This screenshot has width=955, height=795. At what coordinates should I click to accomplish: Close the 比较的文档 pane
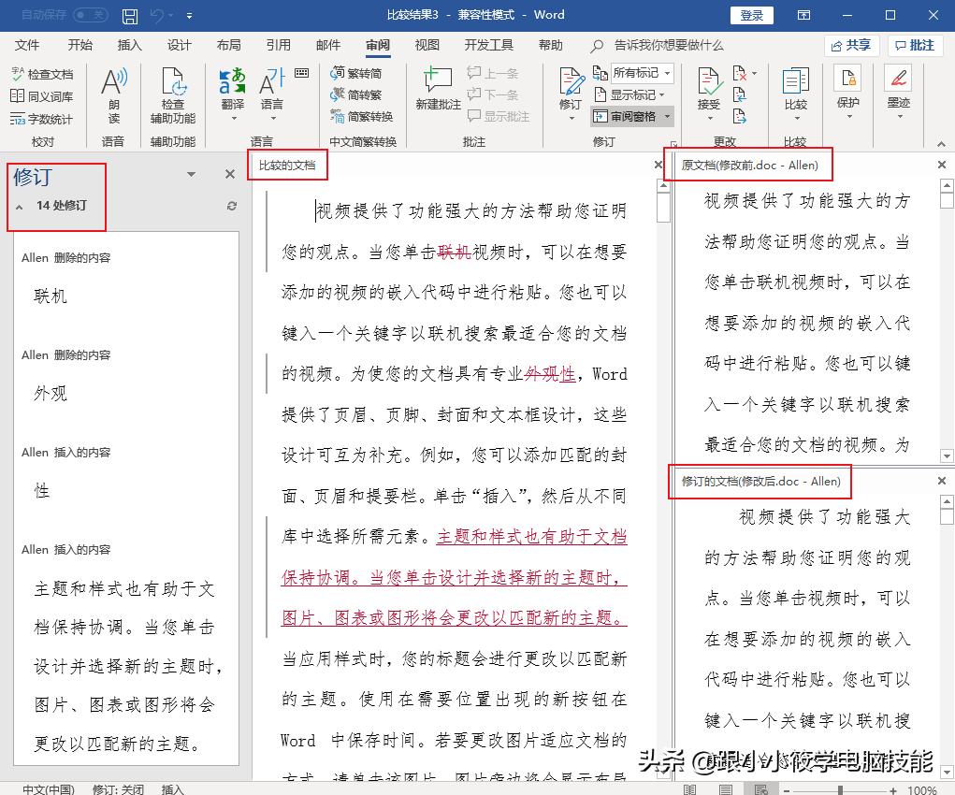click(658, 165)
